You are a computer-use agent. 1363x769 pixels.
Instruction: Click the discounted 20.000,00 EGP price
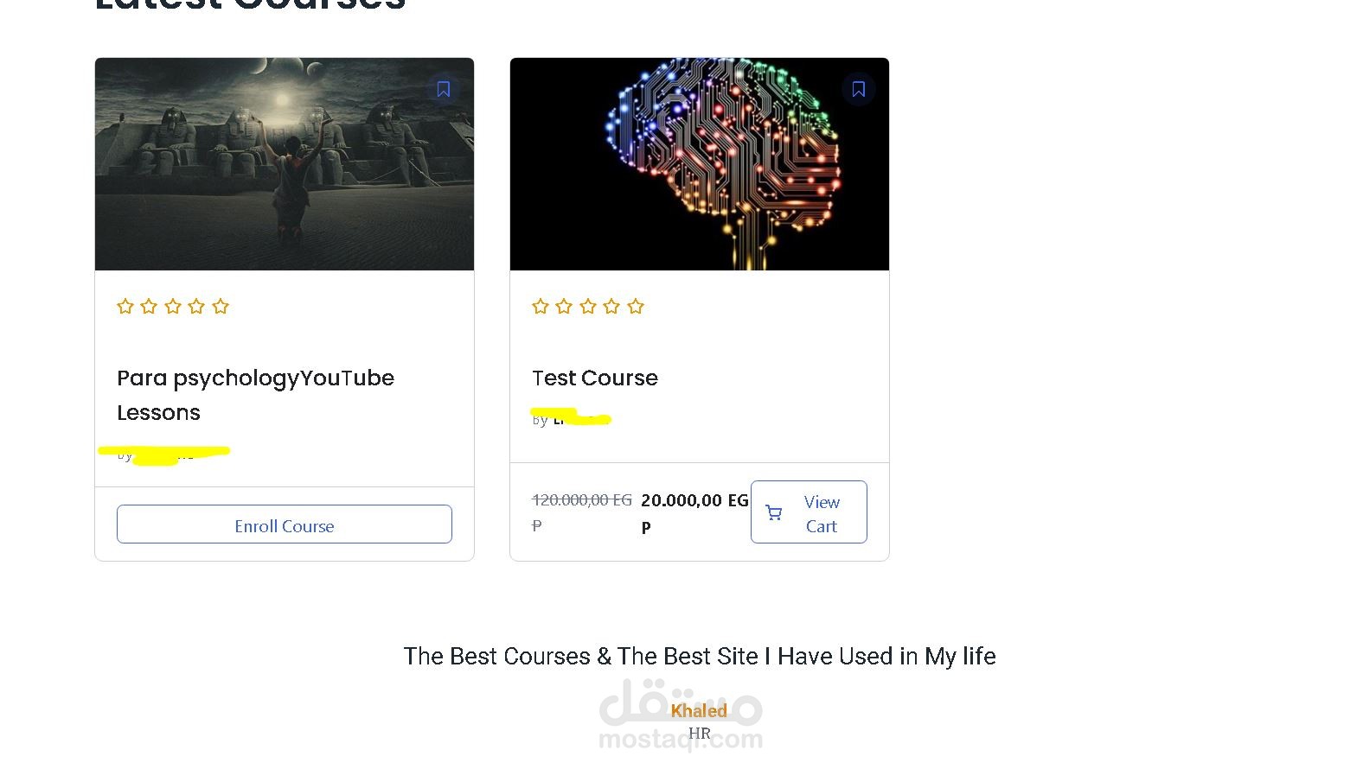[x=694, y=513]
